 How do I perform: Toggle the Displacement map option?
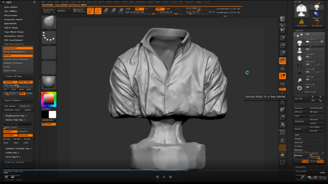tap(18, 48)
